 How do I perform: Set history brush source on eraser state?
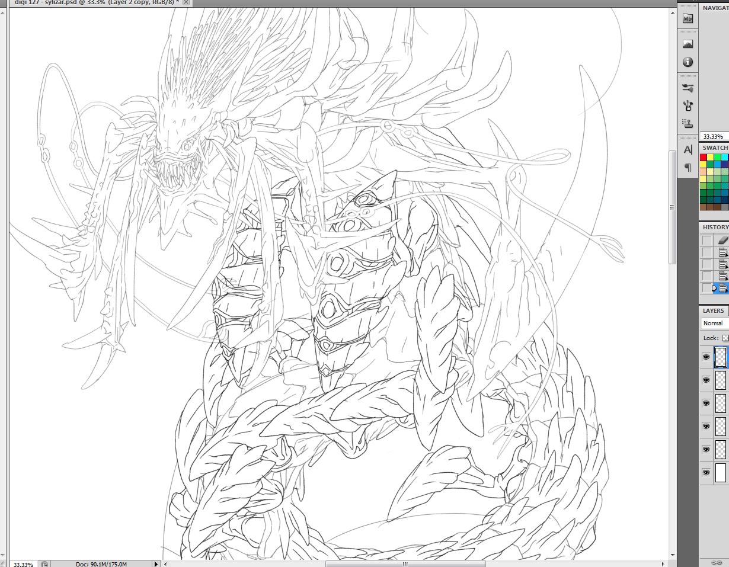coord(706,241)
